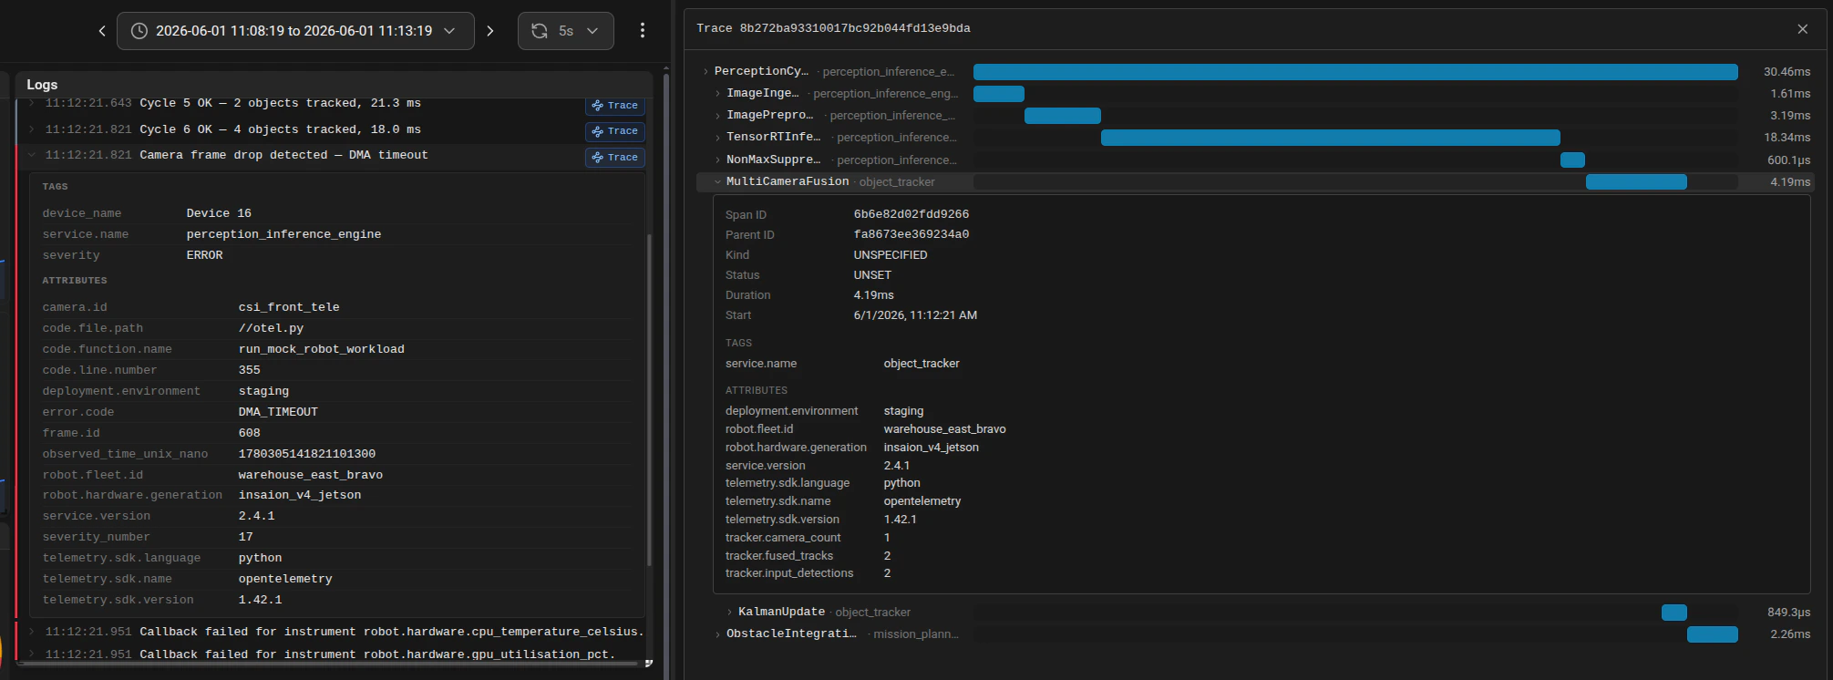Click the span Kind value UNSPECIFIED
The height and width of the screenshot is (680, 1833).
click(x=891, y=255)
